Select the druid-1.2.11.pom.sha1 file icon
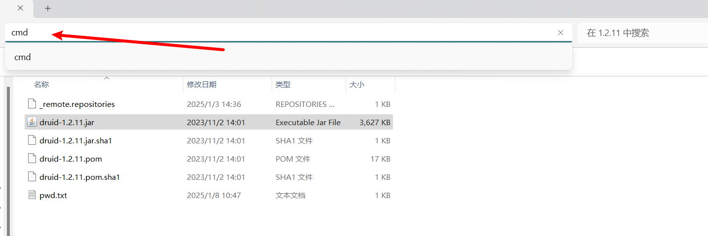Screen dimensions: 708x236 click(32, 177)
